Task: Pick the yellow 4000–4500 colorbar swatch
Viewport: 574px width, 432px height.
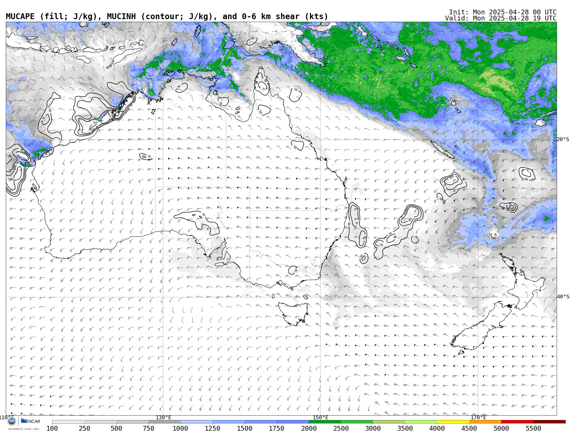Action: (453, 422)
